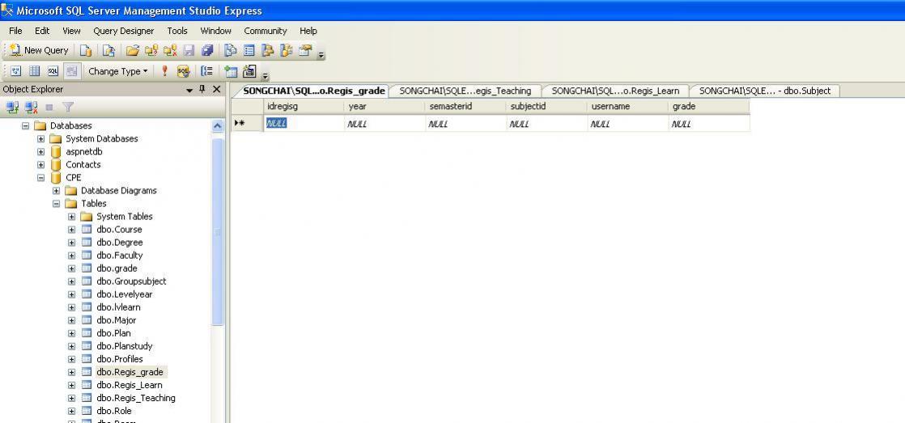Expand the System Databases node
Image resolution: width=905 pixels, height=423 pixels.
(x=40, y=139)
